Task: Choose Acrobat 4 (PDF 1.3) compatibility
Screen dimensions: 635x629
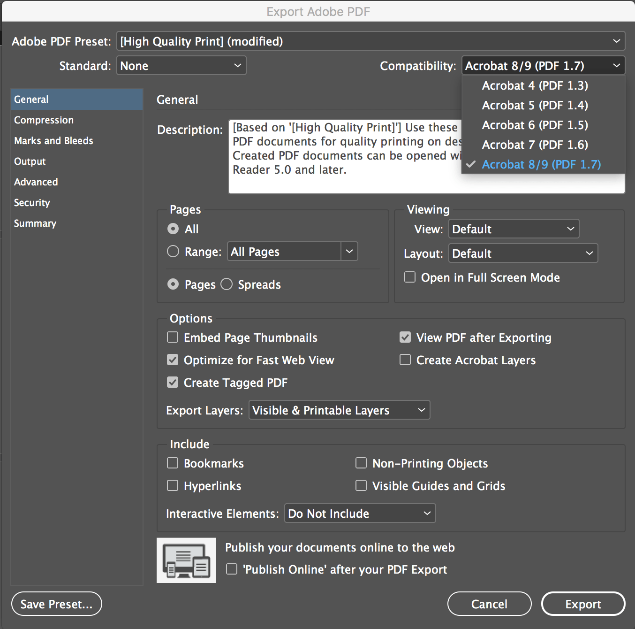Action: point(535,85)
